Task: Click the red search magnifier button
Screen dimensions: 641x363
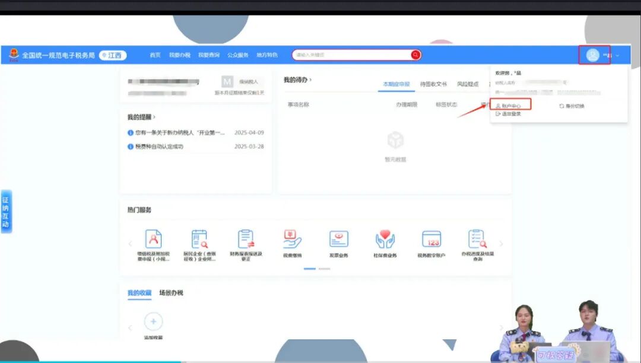Action: tap(415, 55)
